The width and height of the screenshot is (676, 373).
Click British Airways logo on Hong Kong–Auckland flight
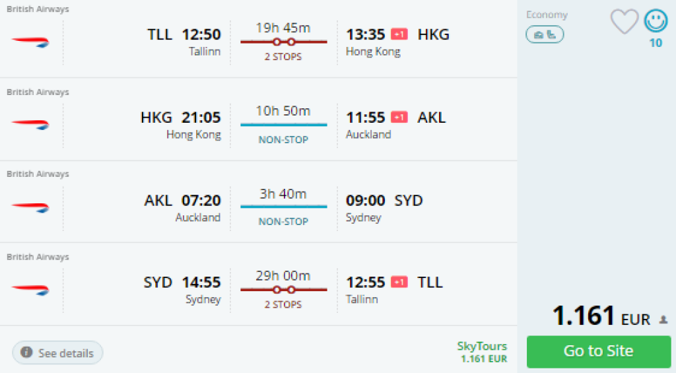coord(30,124)
